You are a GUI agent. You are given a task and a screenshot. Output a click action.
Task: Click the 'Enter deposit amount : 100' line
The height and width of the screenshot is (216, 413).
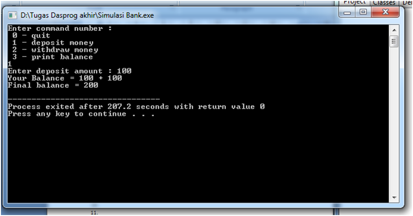coord(70,71)
